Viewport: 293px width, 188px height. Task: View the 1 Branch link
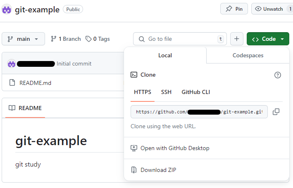pyautogui.click(x=66, y=39)
